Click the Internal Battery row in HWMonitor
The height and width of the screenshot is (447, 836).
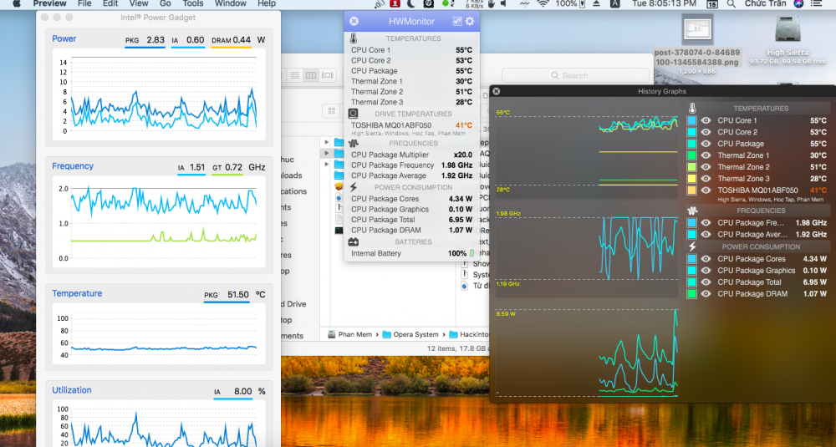point(411,254)
